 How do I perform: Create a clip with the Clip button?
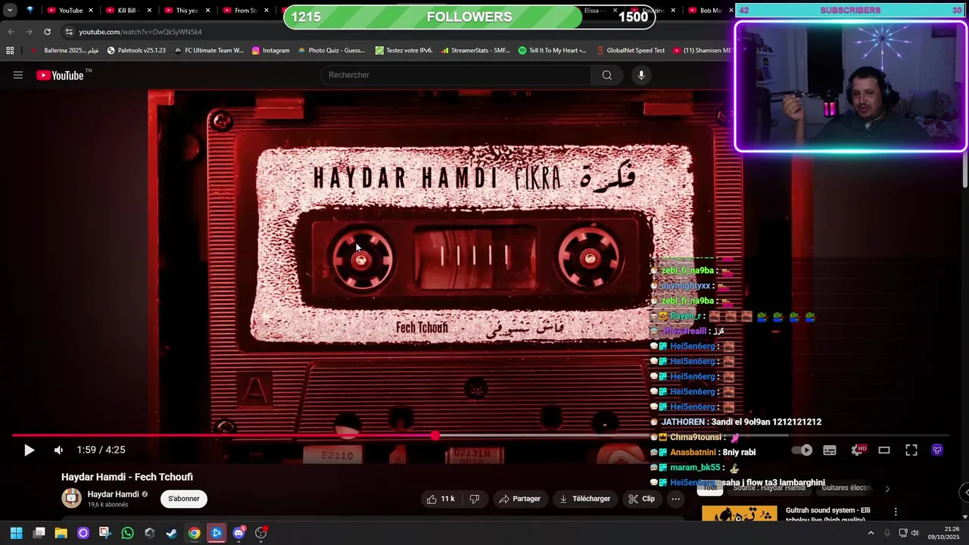click(642, 499)
